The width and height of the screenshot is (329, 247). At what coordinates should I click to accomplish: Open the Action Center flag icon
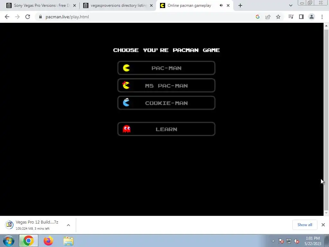[281, 241]
